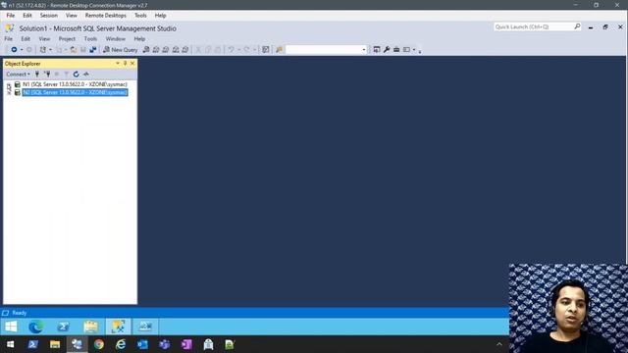Open the Analysis Services DAX Query icon
The image size is (628, 353).
[x=185, y=50]
